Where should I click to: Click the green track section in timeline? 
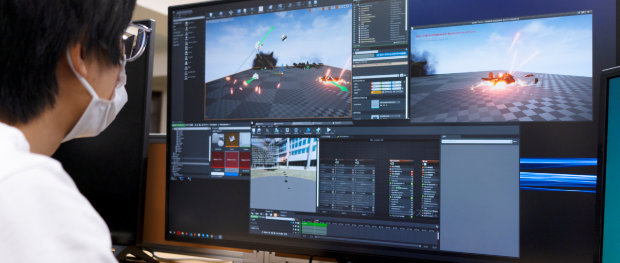[x=314, y=224]
